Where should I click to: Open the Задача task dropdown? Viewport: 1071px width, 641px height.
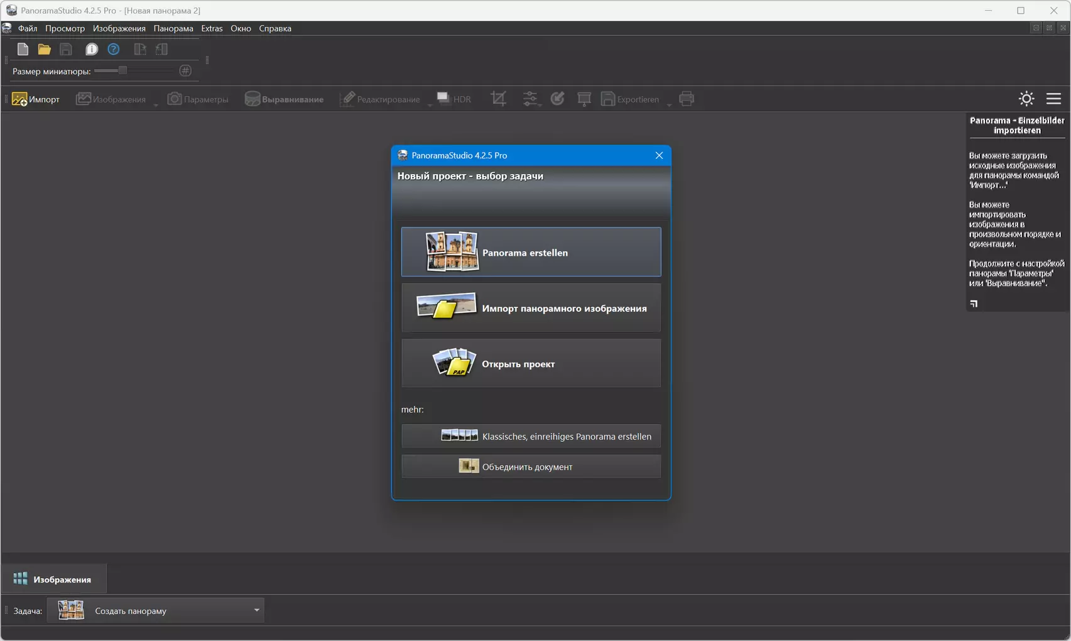tap(156, 610)
